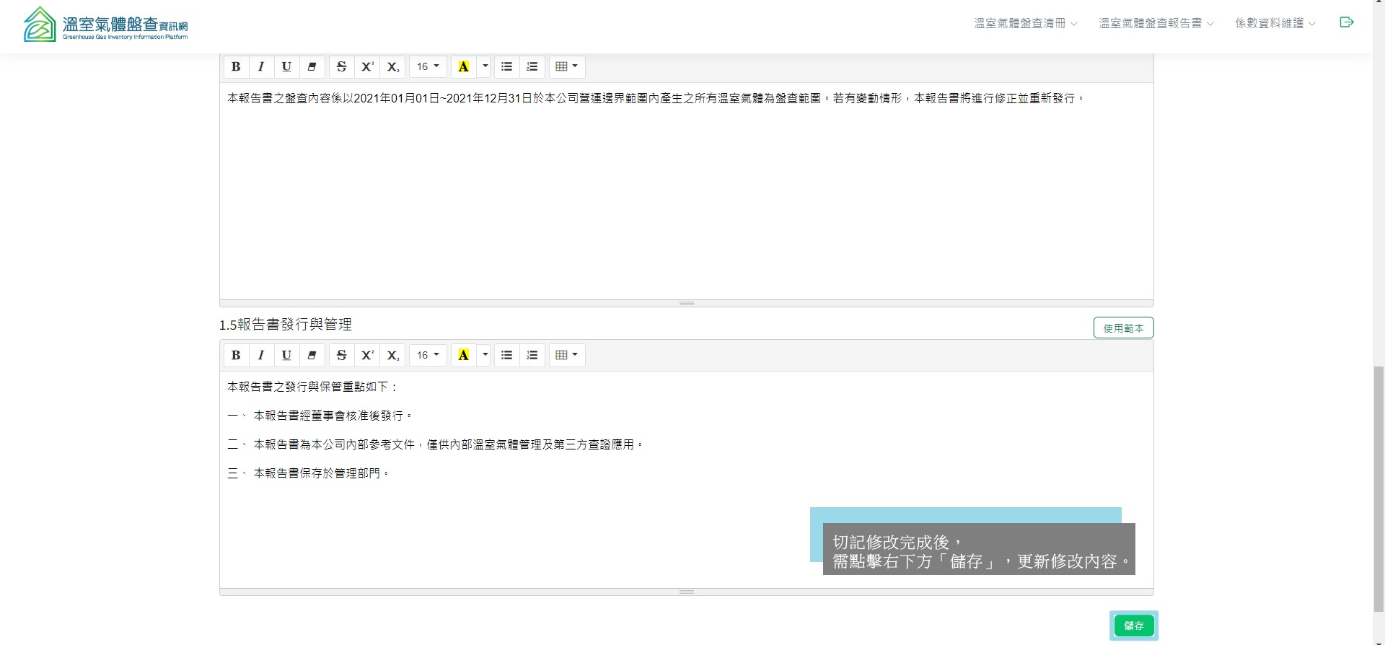
Task: Insert unordered list in section 1.5 editor
Action: coord(507,355)
